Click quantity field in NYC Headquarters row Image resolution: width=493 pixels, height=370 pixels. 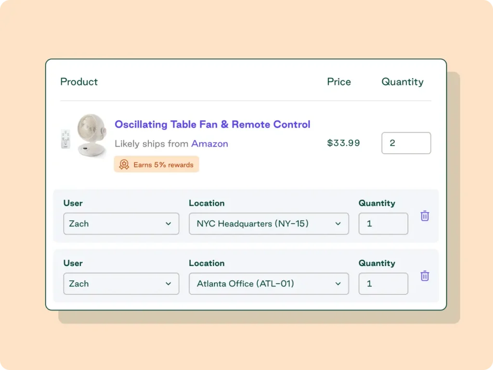click(383, 224)
